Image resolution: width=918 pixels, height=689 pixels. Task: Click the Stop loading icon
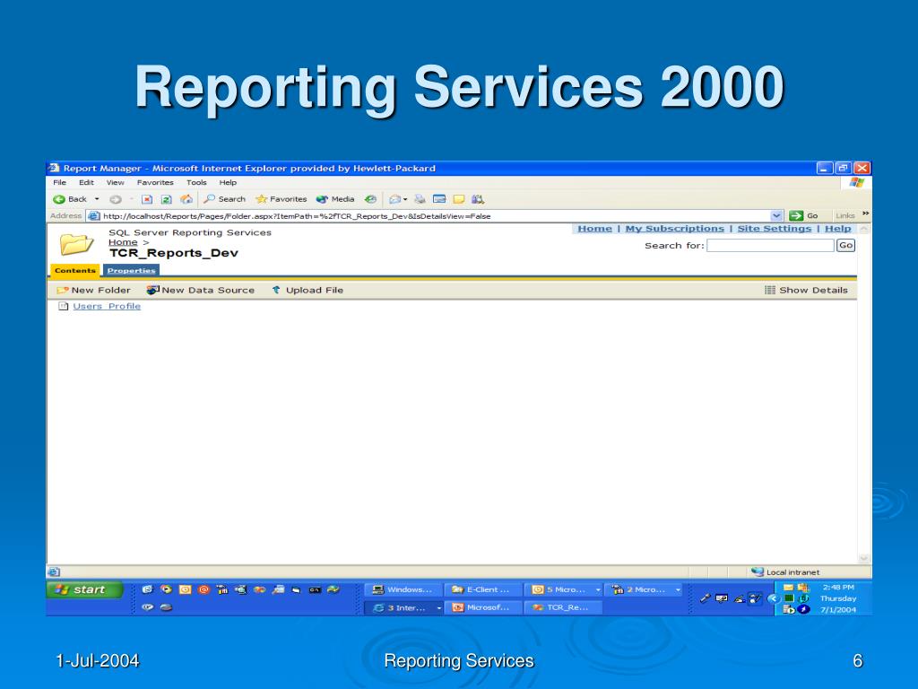[x=147, y=199]
